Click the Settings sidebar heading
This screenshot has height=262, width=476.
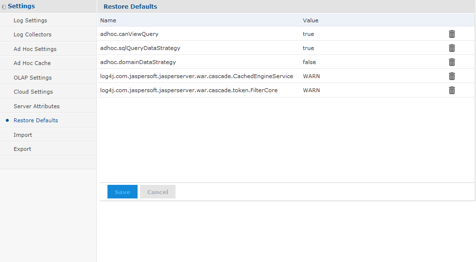21,6
